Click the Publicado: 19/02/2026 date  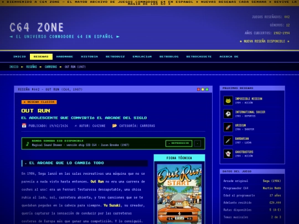[x=48, y=126]
